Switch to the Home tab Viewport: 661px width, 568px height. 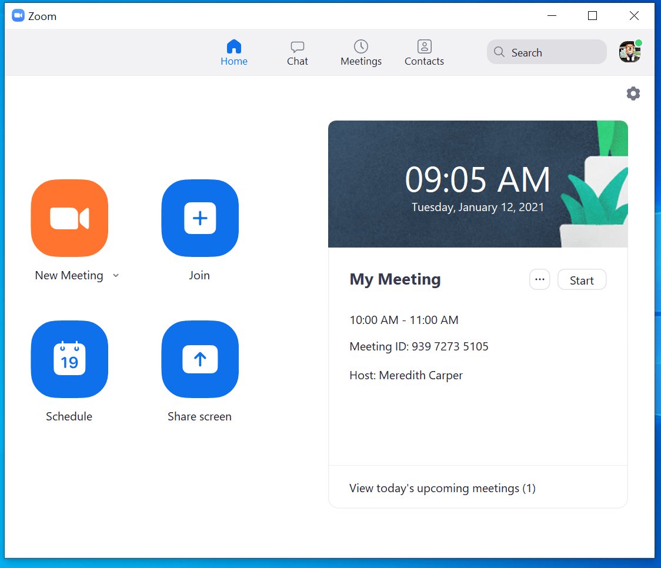point(233,52)
